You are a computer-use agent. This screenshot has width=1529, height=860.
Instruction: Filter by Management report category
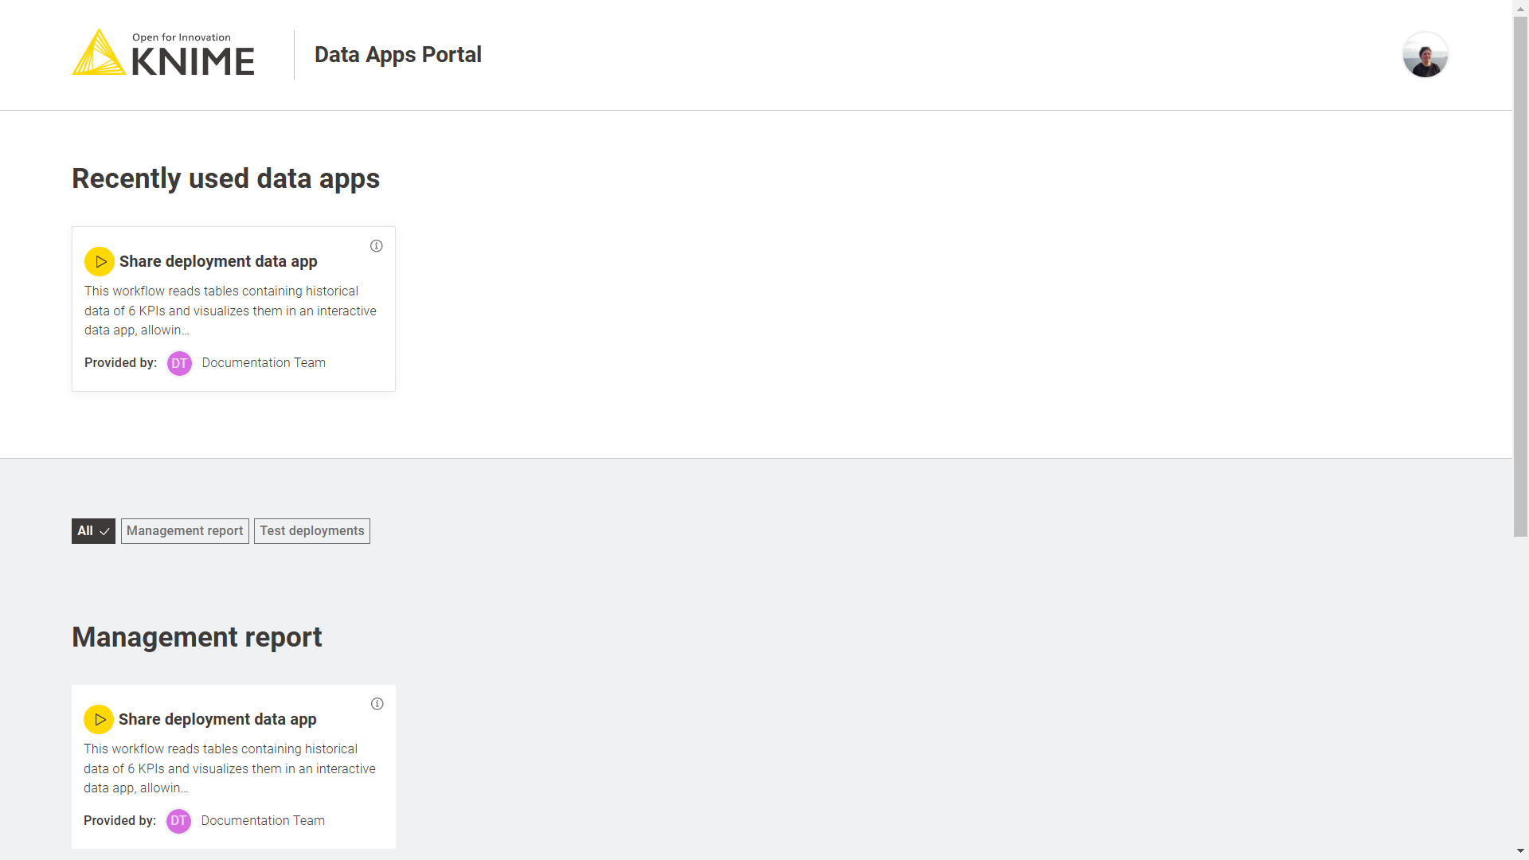(x=185, y=531)
